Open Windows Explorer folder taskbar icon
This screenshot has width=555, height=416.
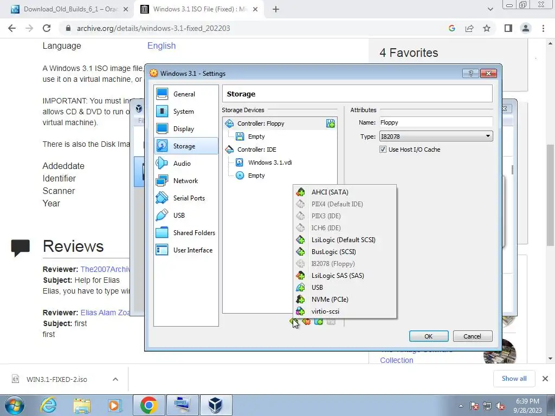coord(82,405)
